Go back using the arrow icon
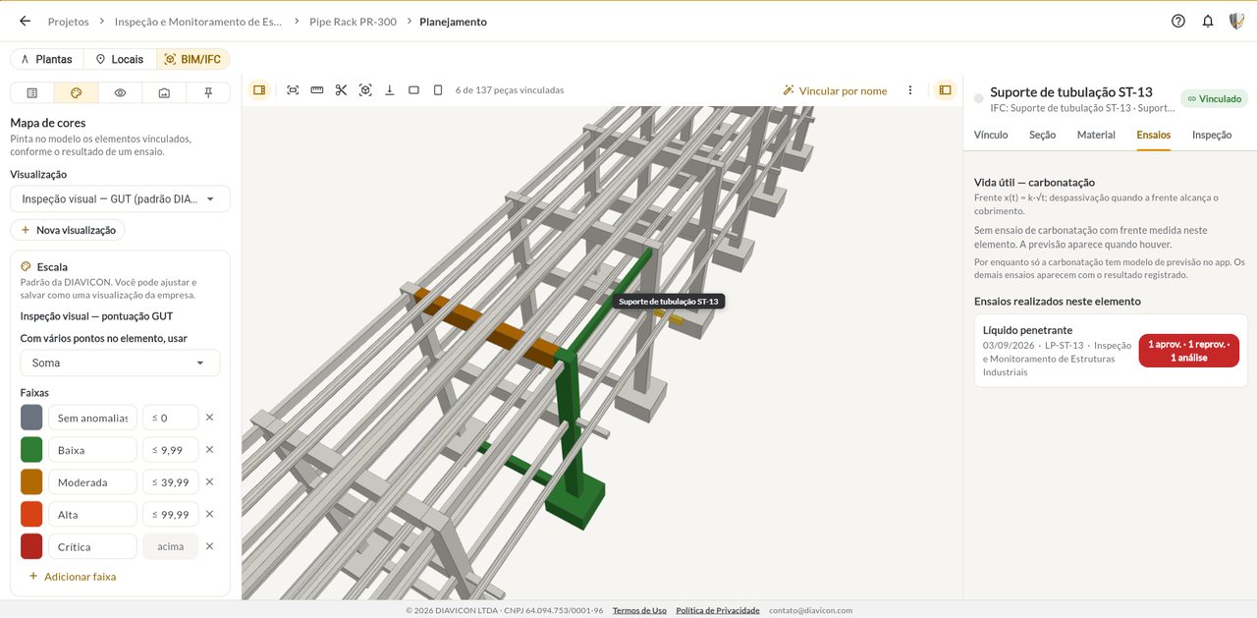 coord(25,21)
